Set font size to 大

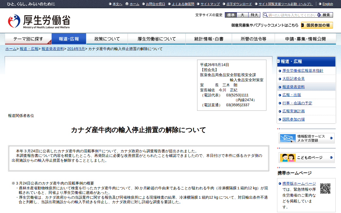click(242, 15)
